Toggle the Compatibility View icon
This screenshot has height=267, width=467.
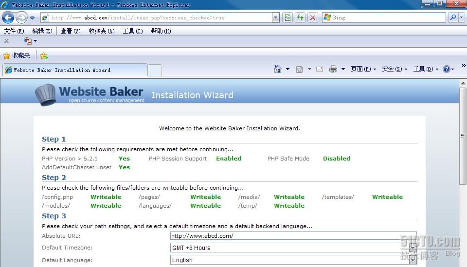[x=287, y=18]
